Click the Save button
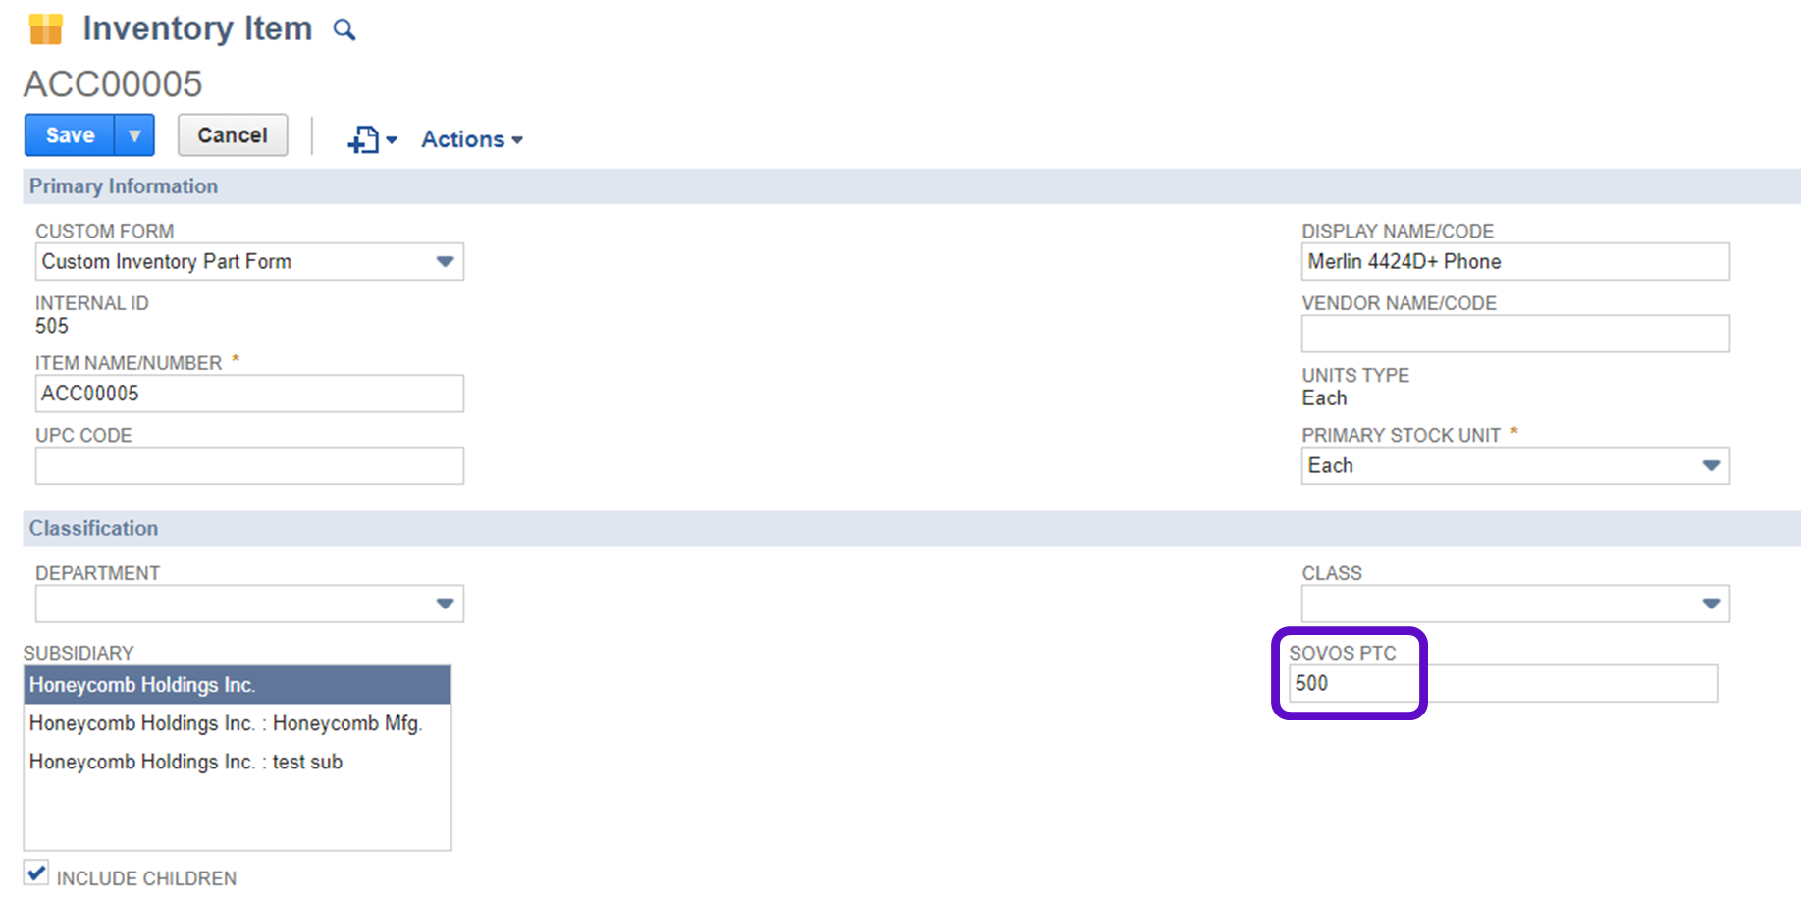The image size is (1801, 899). [x=70, y=135]
